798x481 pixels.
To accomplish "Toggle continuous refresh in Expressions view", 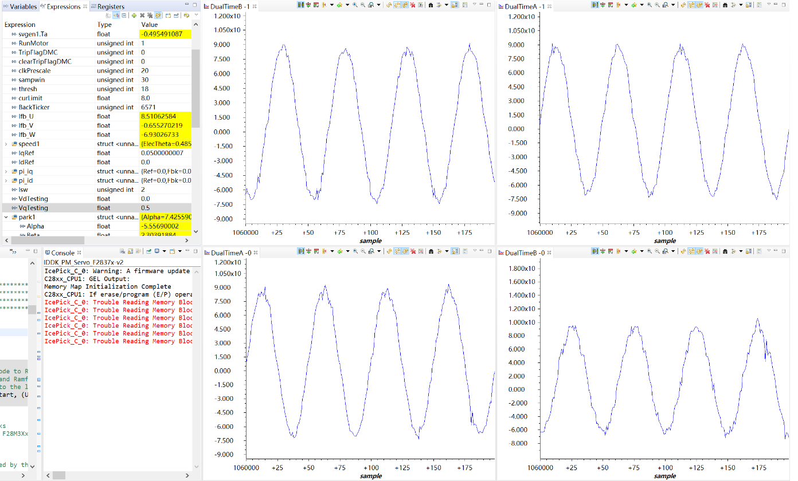I will (x=158, y=15).
